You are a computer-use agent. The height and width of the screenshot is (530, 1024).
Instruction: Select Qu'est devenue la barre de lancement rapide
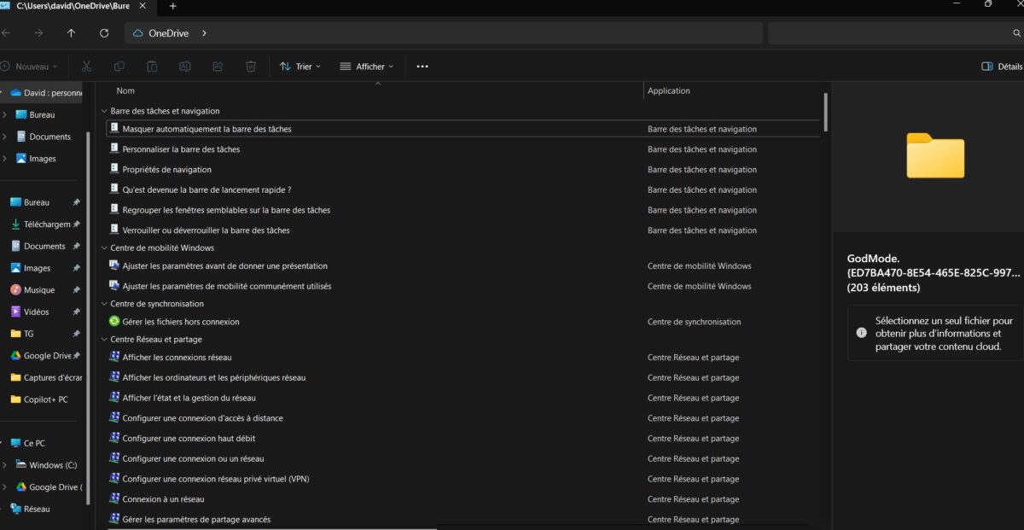[207, 189]
